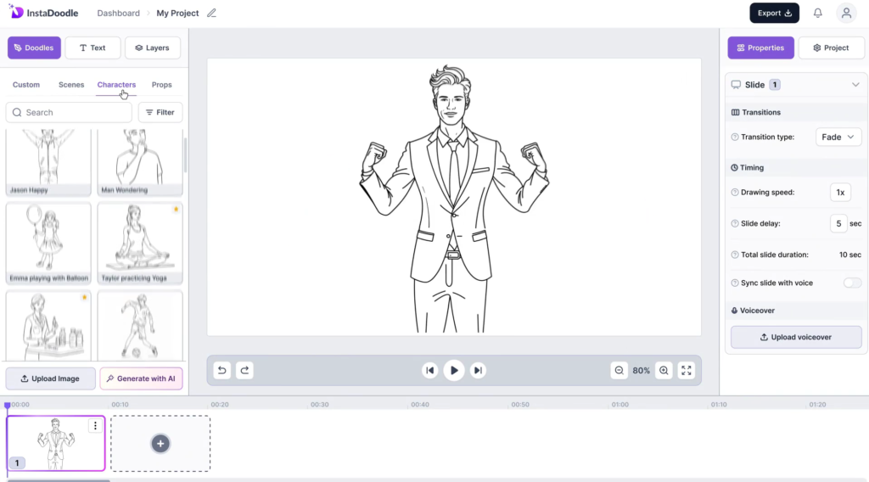Edit project name with pencil icon
This screenshot has height=482, width=869.
[211, 13]
